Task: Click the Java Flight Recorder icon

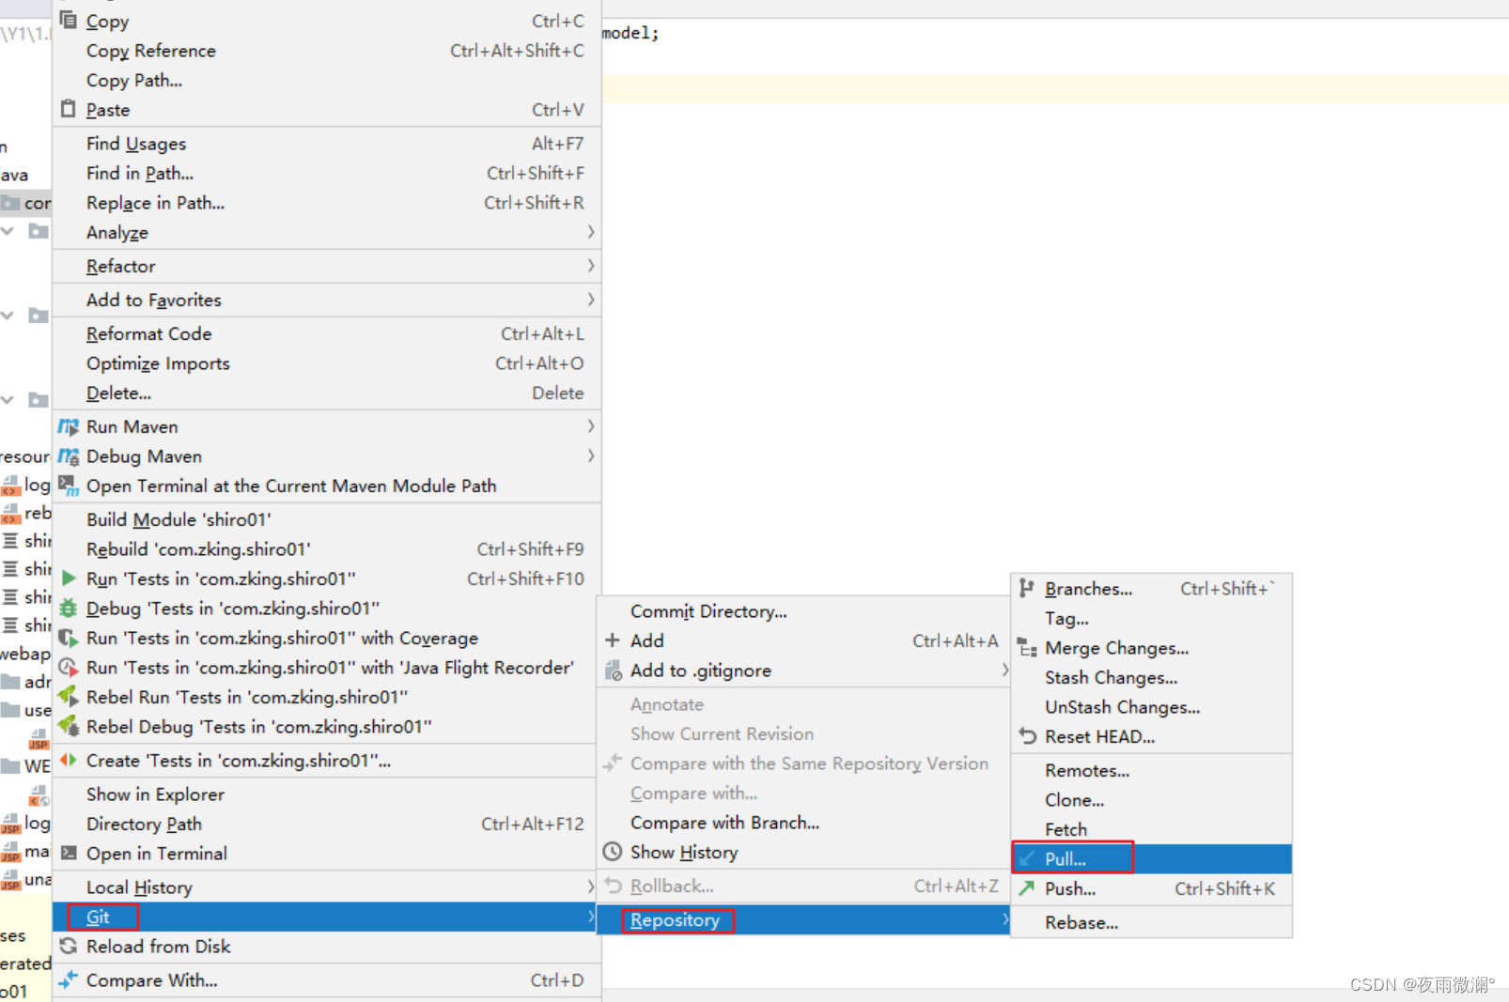Action: pos(68,668)
